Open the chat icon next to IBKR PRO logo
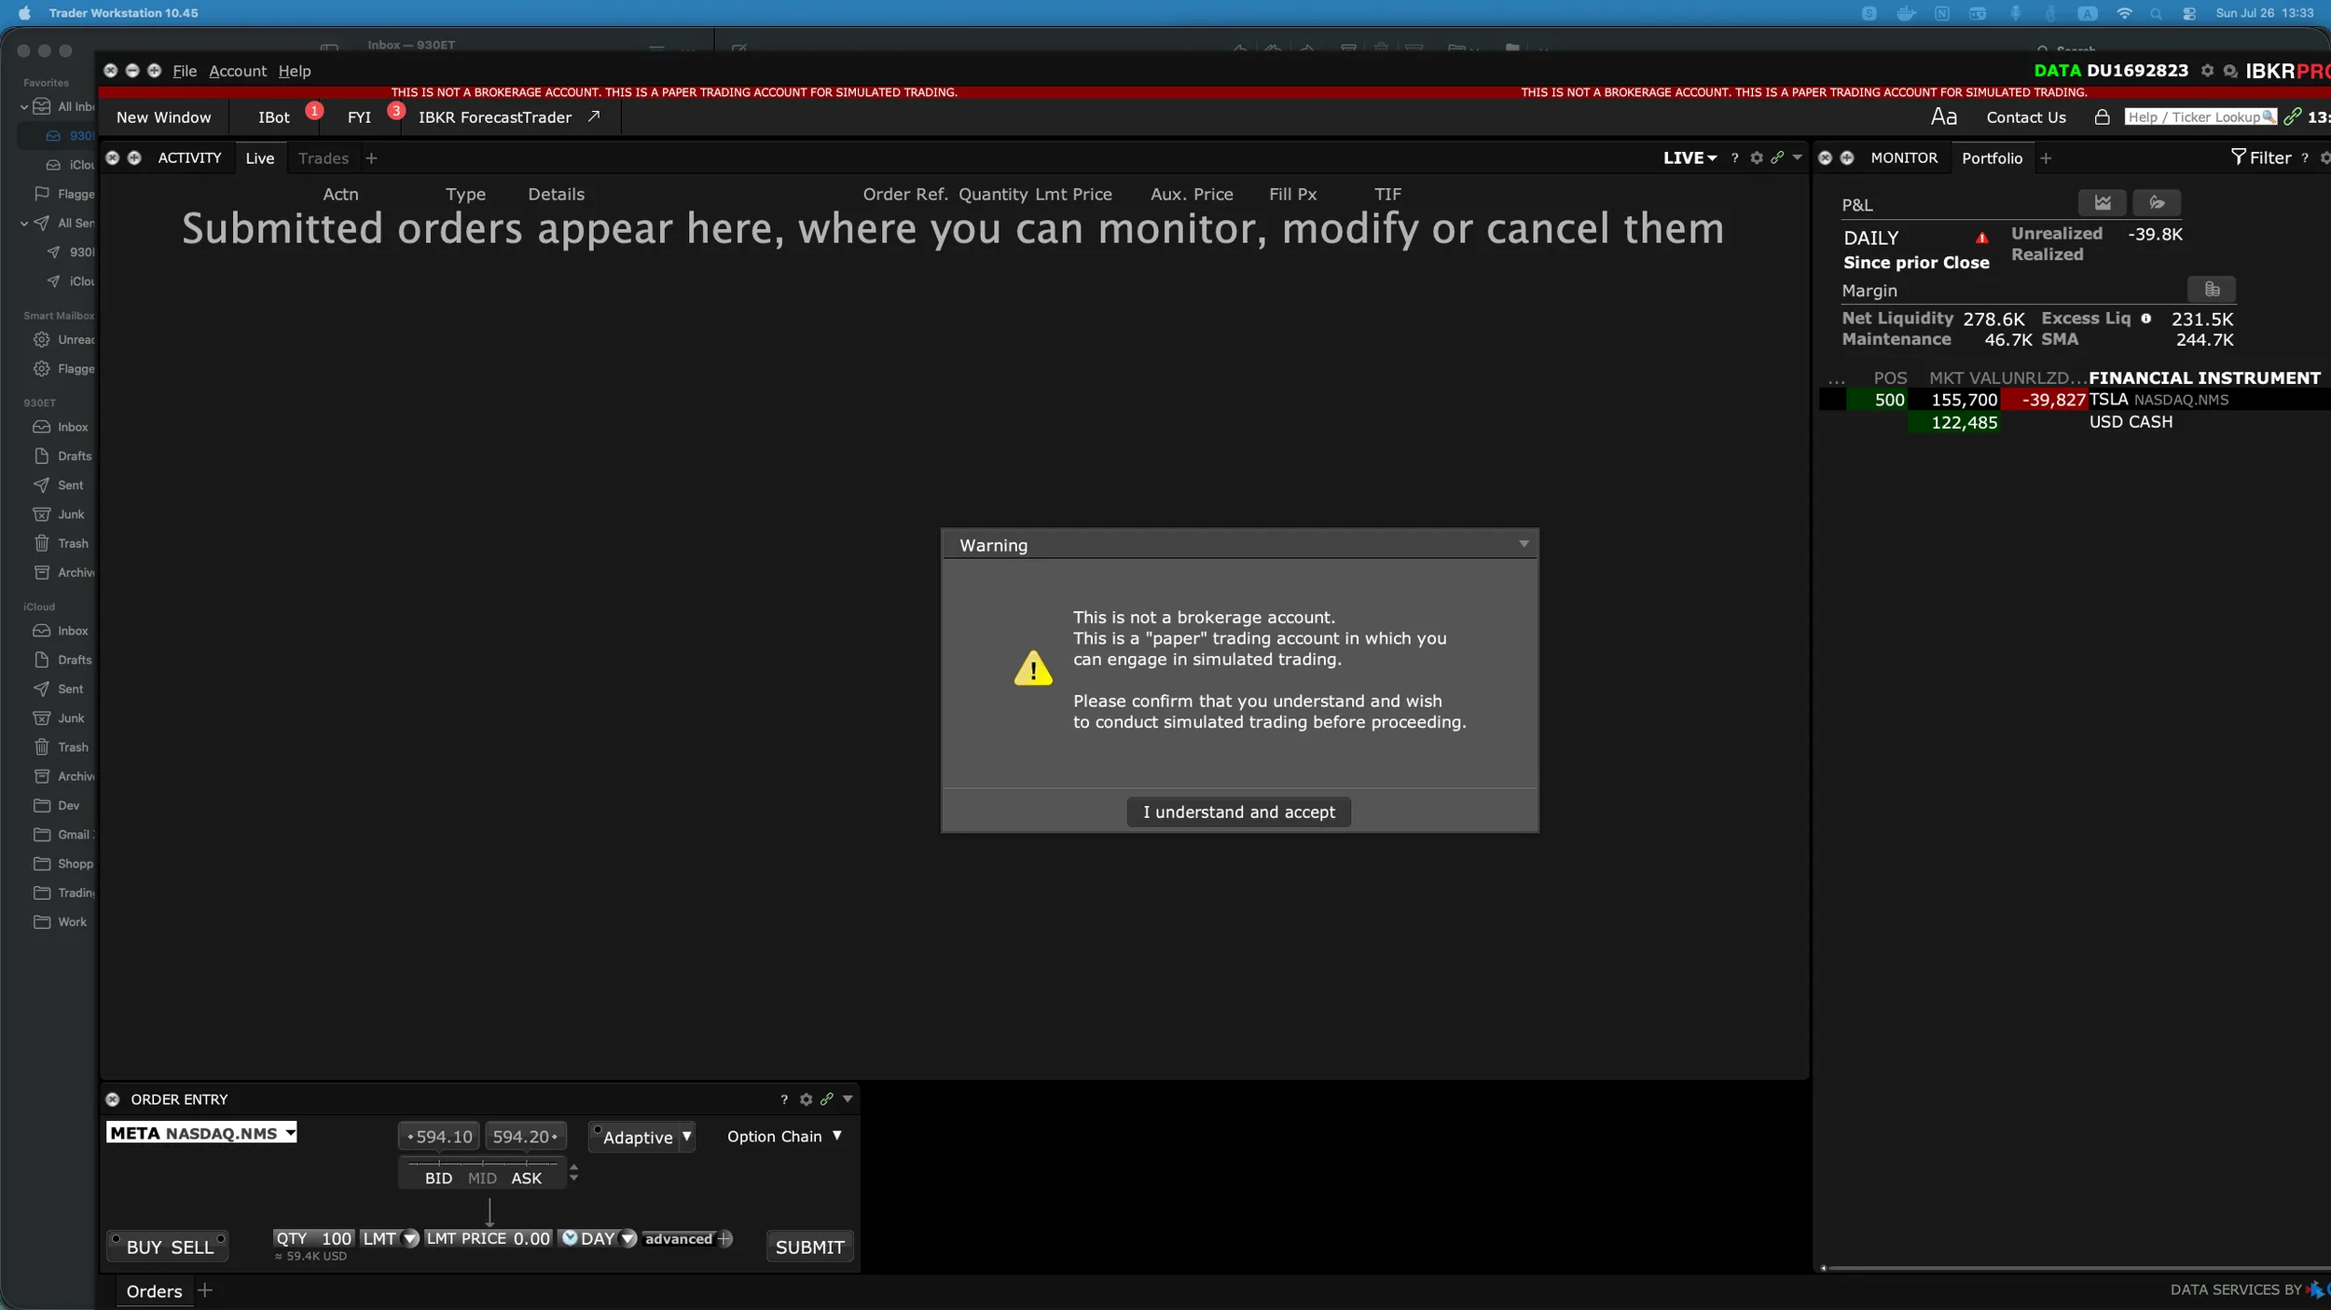 [2230, 71]
